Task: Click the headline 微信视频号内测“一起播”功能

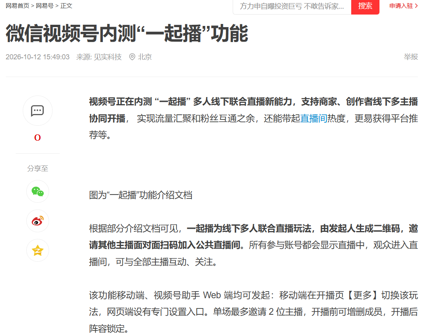Action: tap(127, 33)
